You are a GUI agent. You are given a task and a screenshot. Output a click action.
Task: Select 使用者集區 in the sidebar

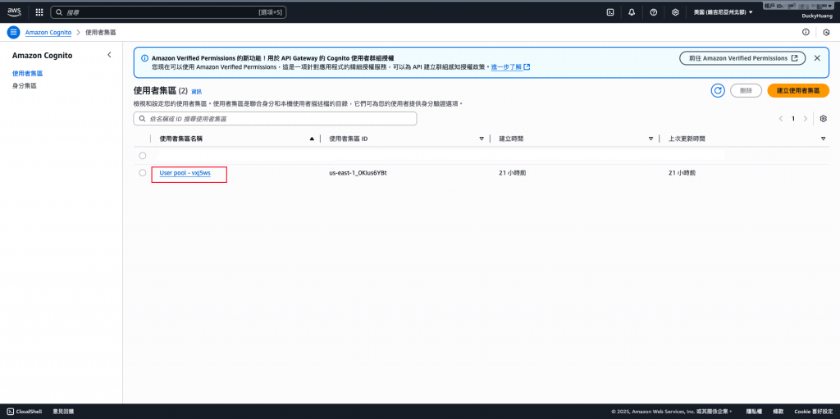coord(27,74)
